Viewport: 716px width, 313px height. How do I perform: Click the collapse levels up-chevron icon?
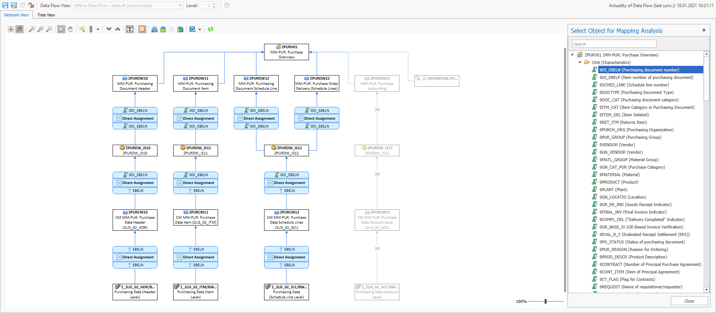117,29
